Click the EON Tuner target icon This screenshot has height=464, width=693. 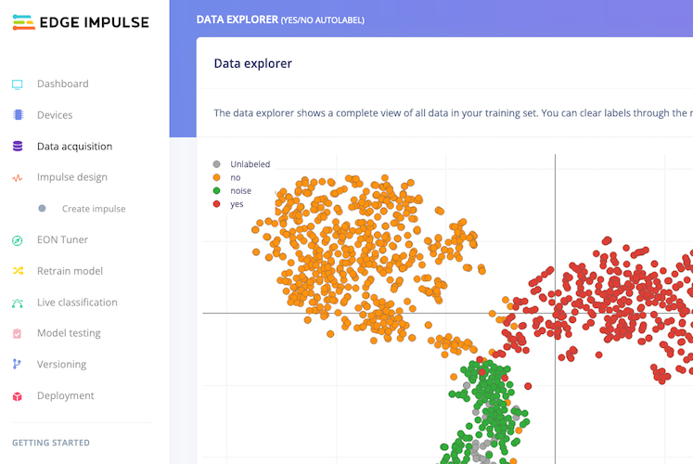pos(18,240)
